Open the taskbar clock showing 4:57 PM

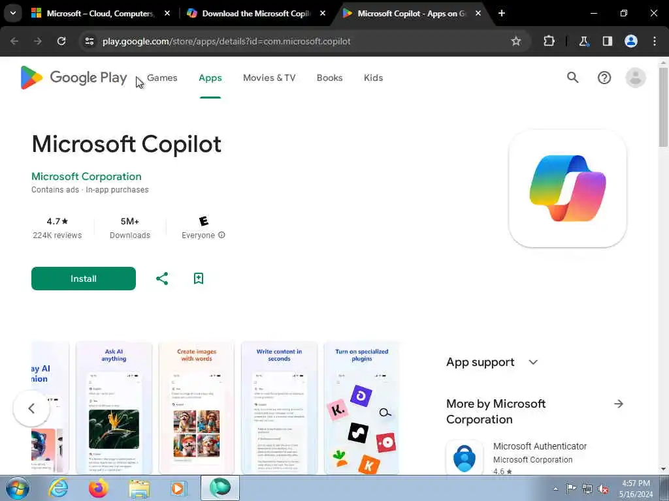[x=636, y=489]
